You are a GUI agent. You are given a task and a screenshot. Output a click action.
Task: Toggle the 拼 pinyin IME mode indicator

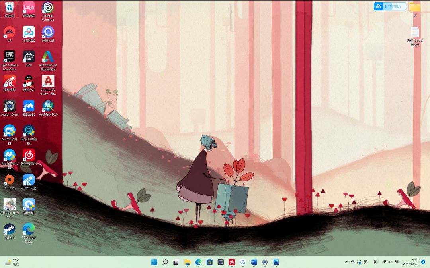[x=376, y=262]
